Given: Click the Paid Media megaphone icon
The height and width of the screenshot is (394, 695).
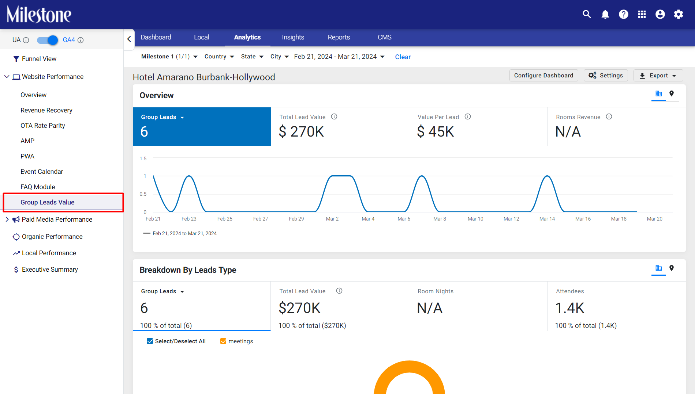Looking at the screenshot, I should [16, 219].
